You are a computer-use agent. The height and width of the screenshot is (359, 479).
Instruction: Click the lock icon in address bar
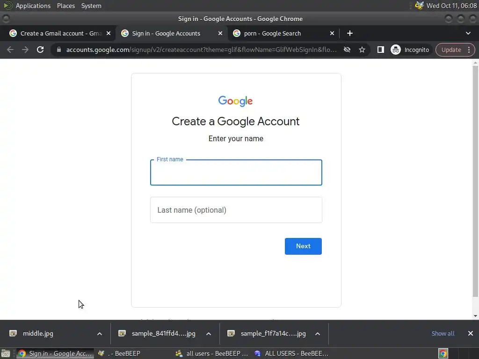(59, 50)
